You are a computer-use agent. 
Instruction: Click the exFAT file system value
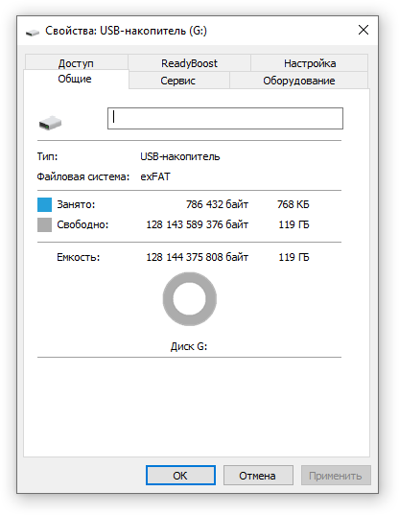tap(155, 176)
